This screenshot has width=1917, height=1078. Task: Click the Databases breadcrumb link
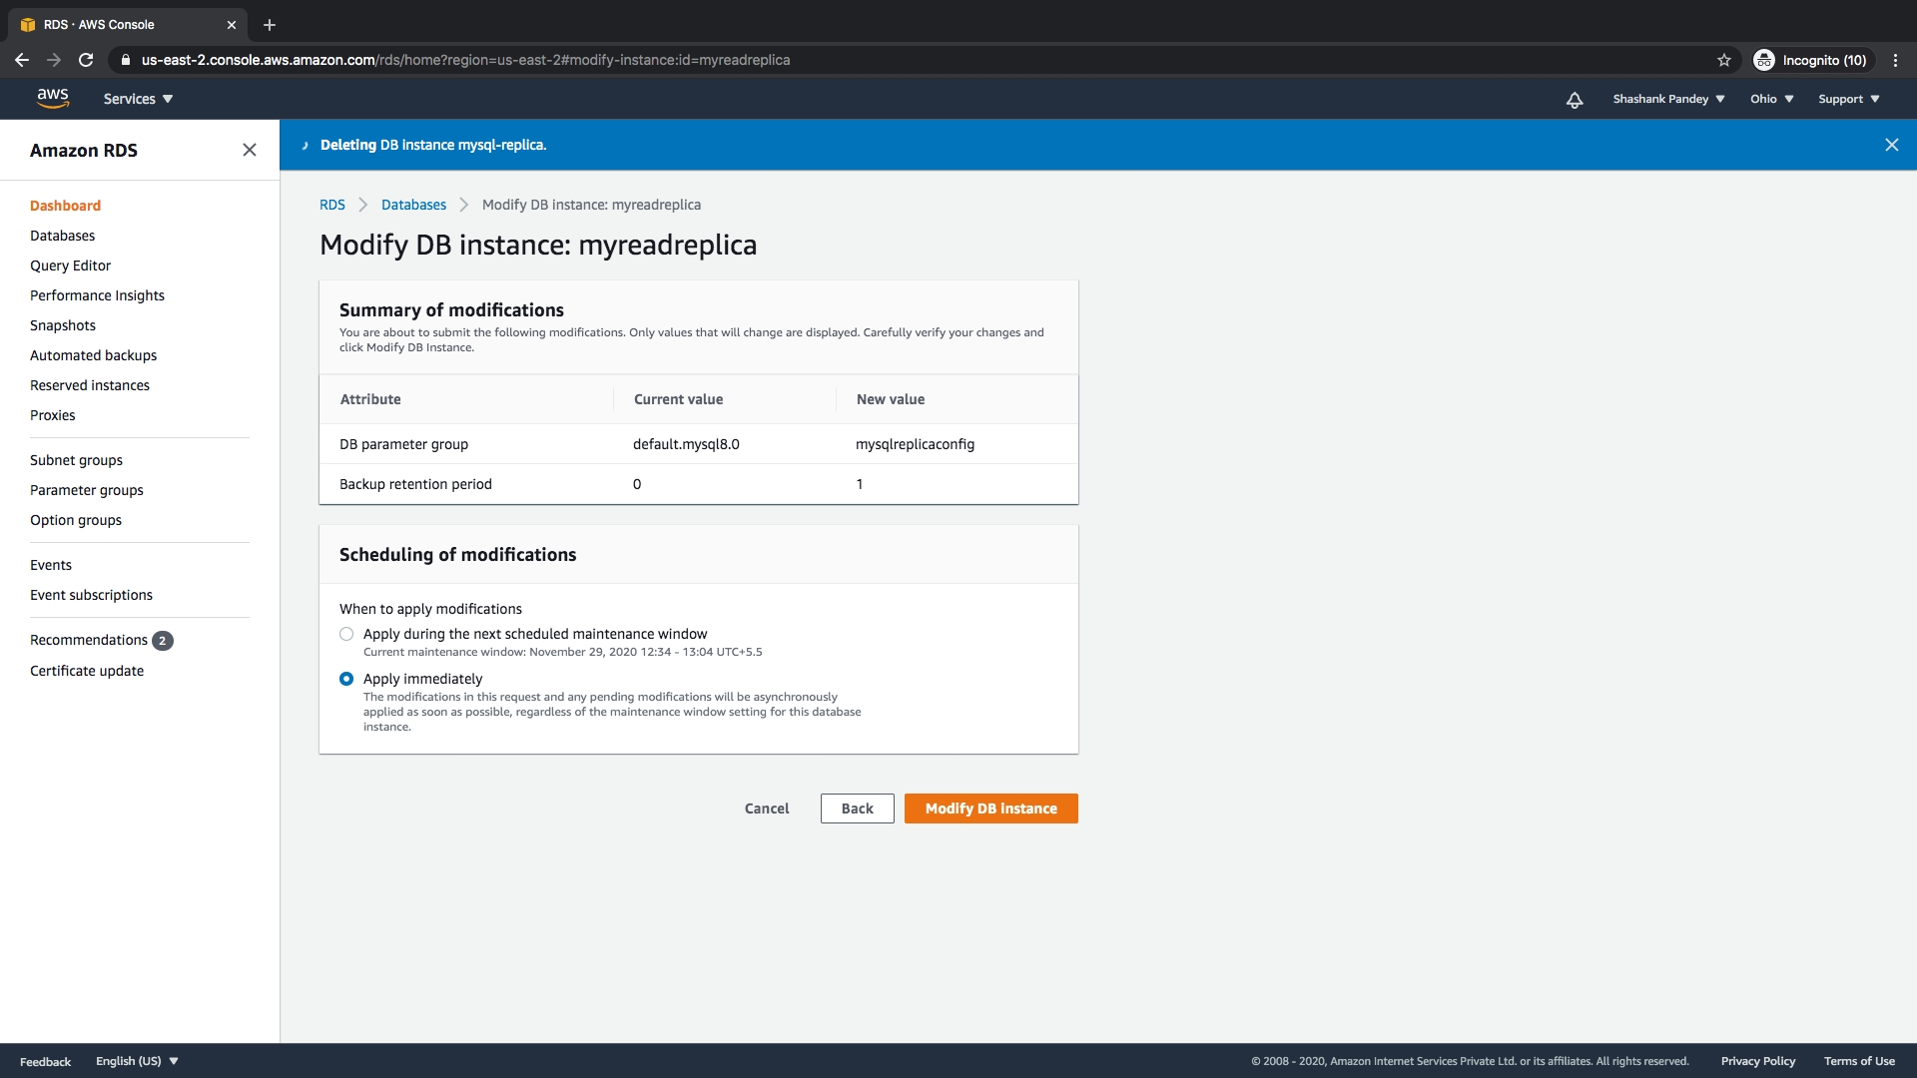coord(413,205)
